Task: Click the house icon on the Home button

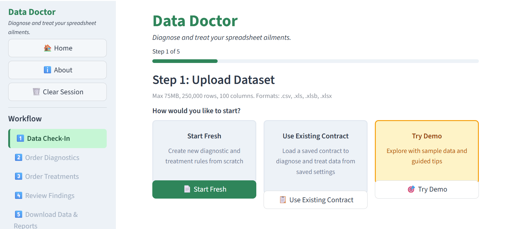Action: (47, 48)
